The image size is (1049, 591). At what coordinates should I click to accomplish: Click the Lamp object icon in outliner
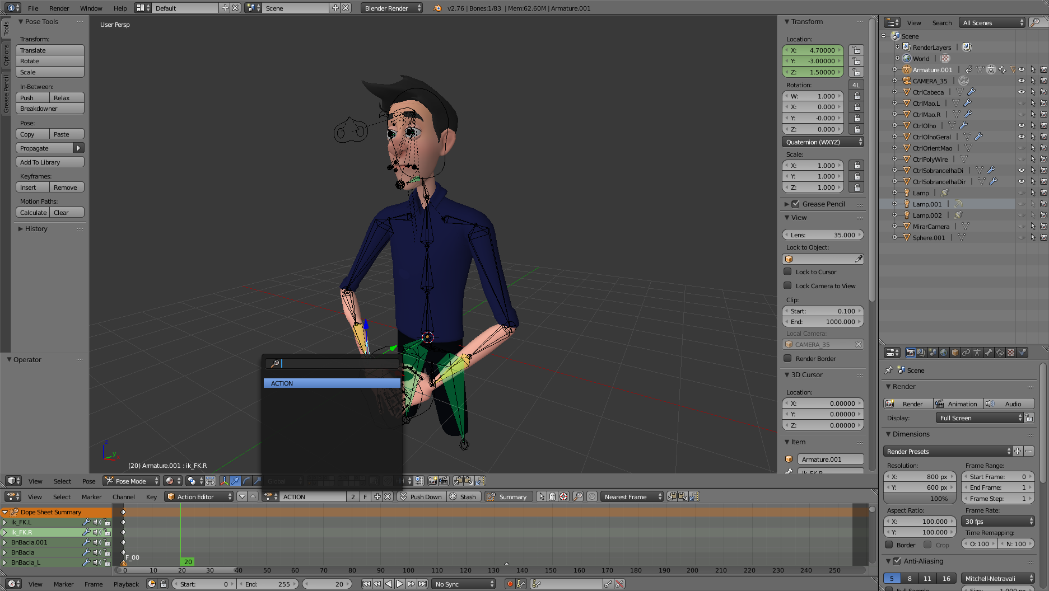tap(907, 193)
